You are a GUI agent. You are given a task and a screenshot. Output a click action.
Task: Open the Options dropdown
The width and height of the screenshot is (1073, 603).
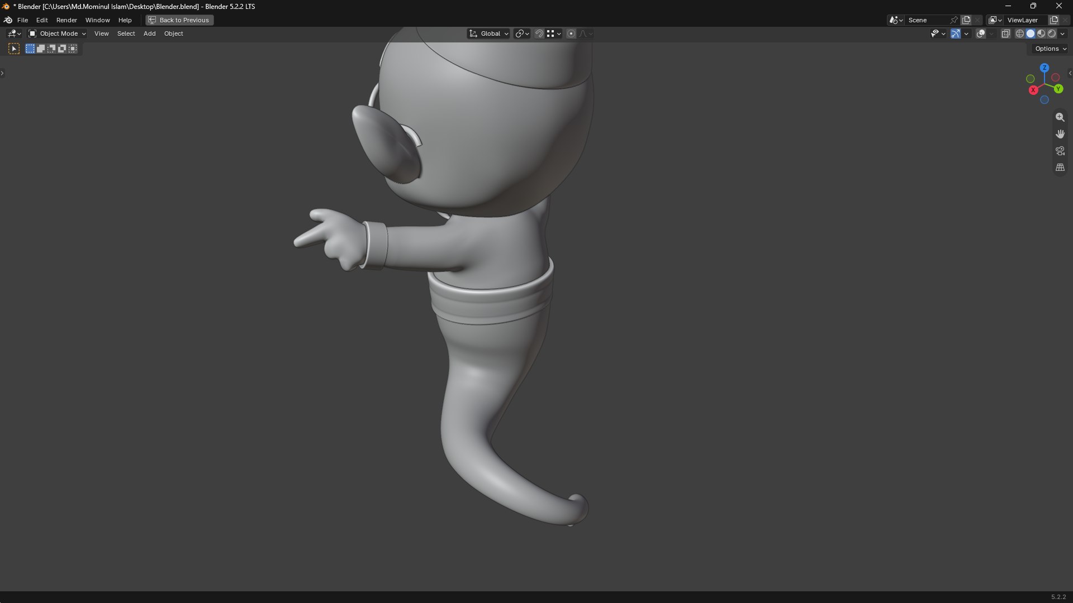pyautogui.click(x=1050, y=49)
